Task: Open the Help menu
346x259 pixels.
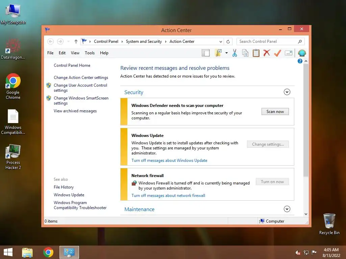Action: [x=104, y=53]
